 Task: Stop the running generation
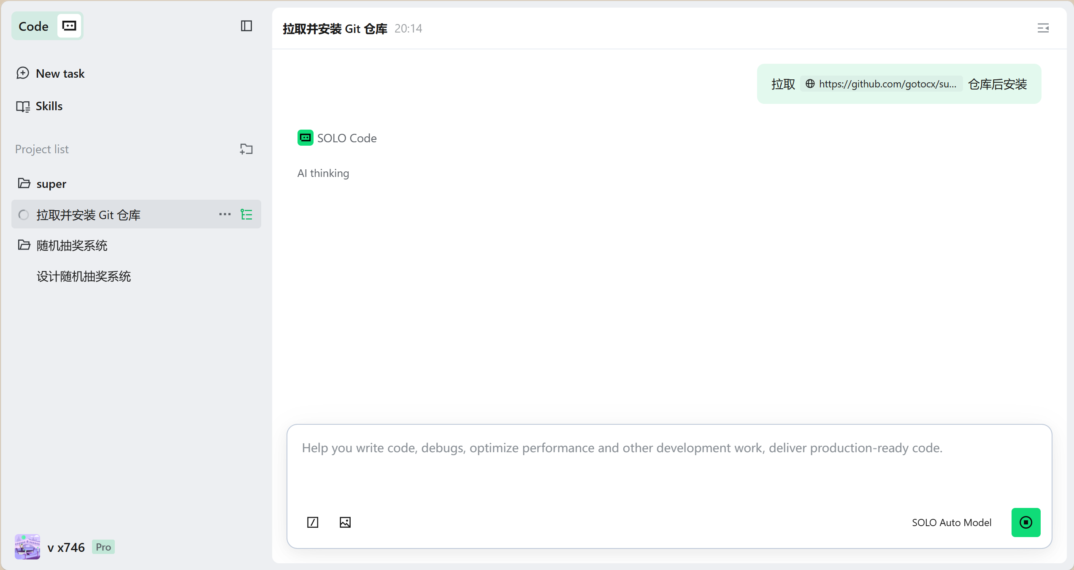click(x=1025, y=522)
